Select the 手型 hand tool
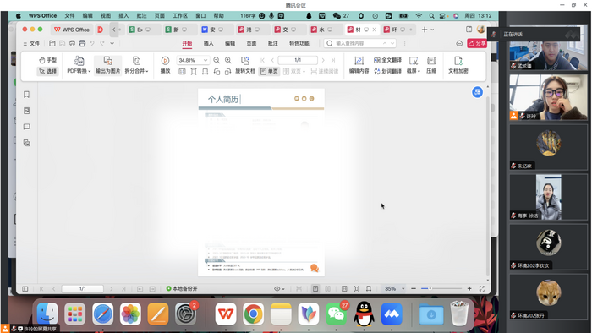Screen dimensions: 592x333 click(x=47, y=60)
